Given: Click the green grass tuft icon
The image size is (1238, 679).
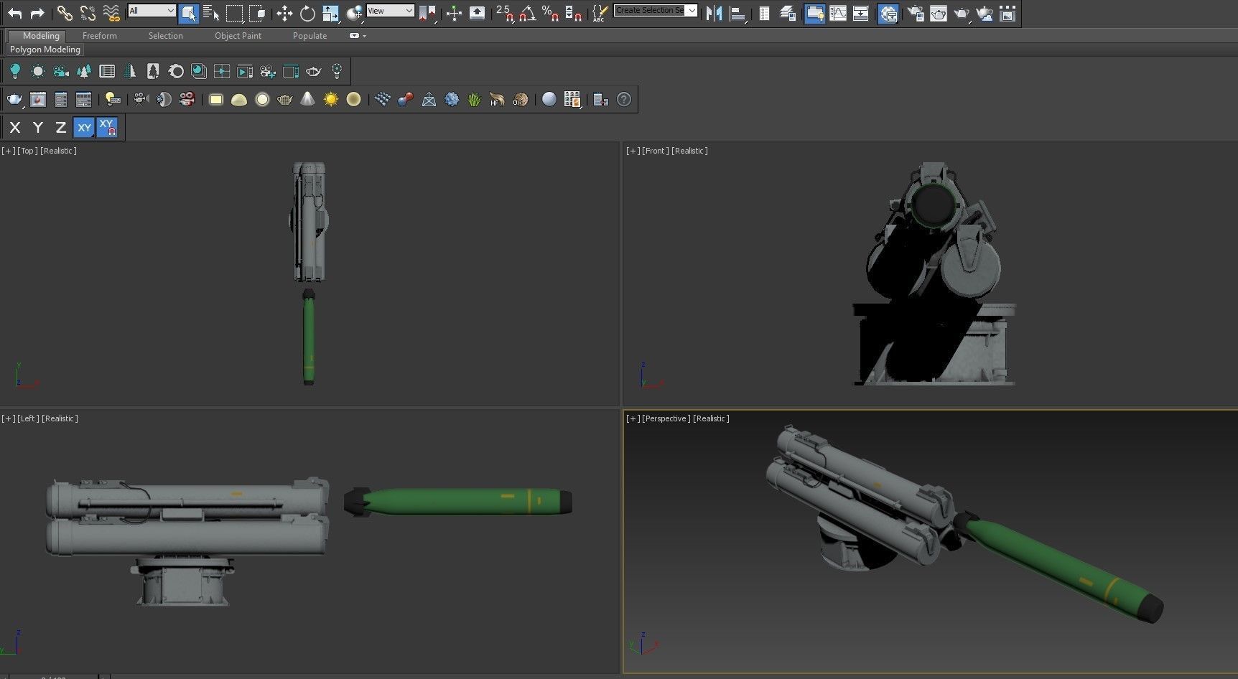Looking at the screenshot, I should 474,100.
